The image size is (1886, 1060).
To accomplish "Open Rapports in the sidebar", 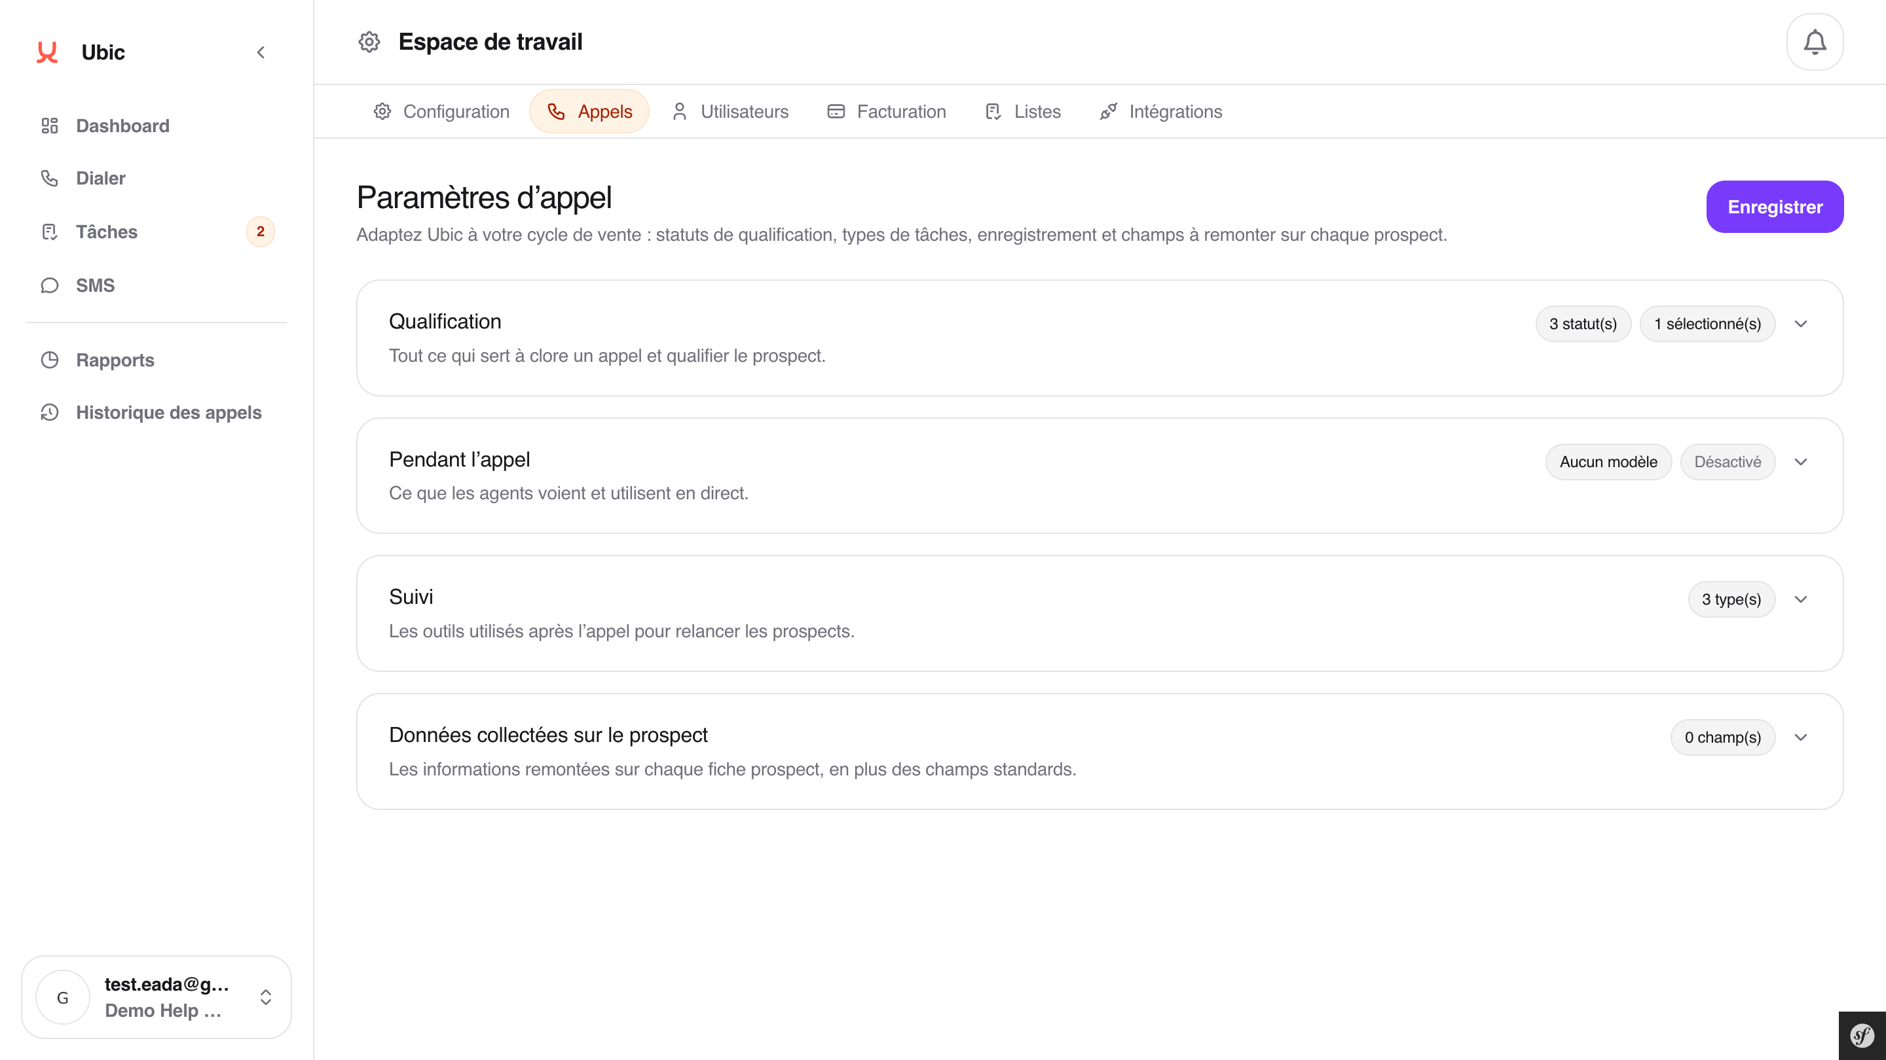I will point(115,360).
